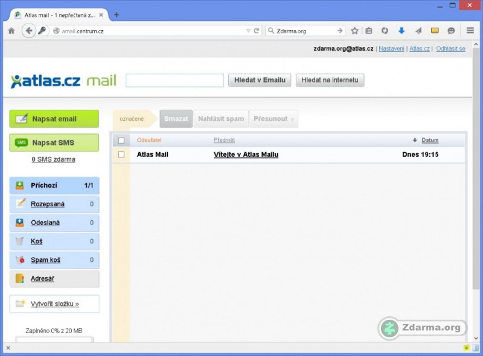Sort messages by Datum column

coord(430,140)
